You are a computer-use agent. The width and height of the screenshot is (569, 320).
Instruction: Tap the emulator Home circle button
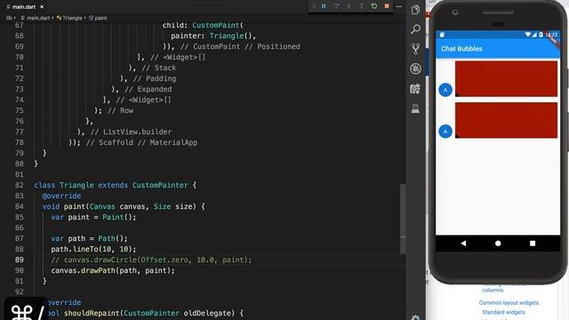(498, 244)
